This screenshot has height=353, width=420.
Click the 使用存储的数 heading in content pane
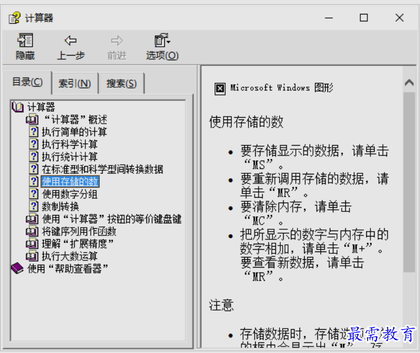click(x=246, y=122)
